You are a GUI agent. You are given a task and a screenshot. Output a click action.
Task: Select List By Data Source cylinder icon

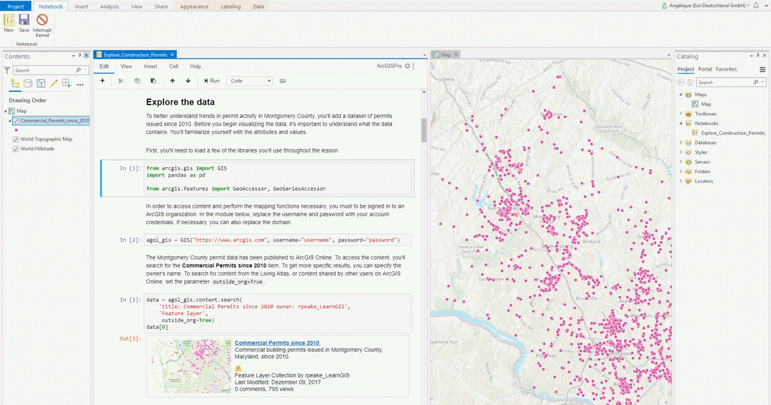pos(28,84)
